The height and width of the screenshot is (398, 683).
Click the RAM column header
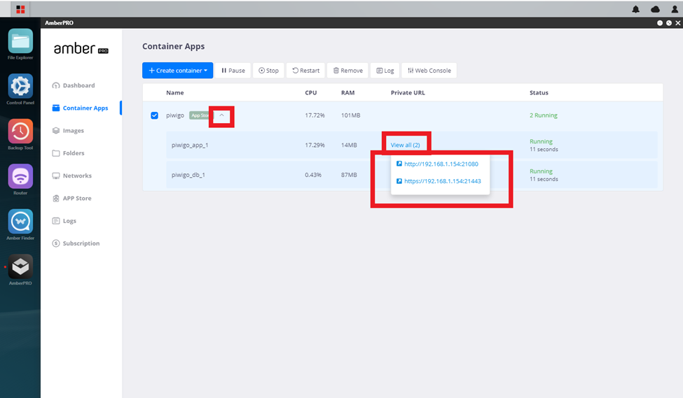[347, 92]
